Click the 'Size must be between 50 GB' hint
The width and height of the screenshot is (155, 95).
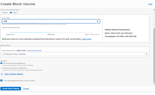coord(34,24)
